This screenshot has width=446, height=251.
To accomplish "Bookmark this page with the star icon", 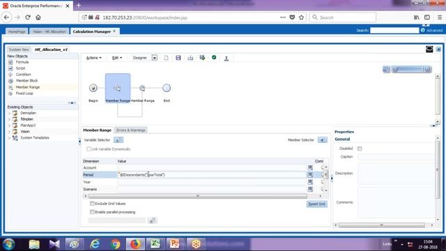I will tap(302, 17).
